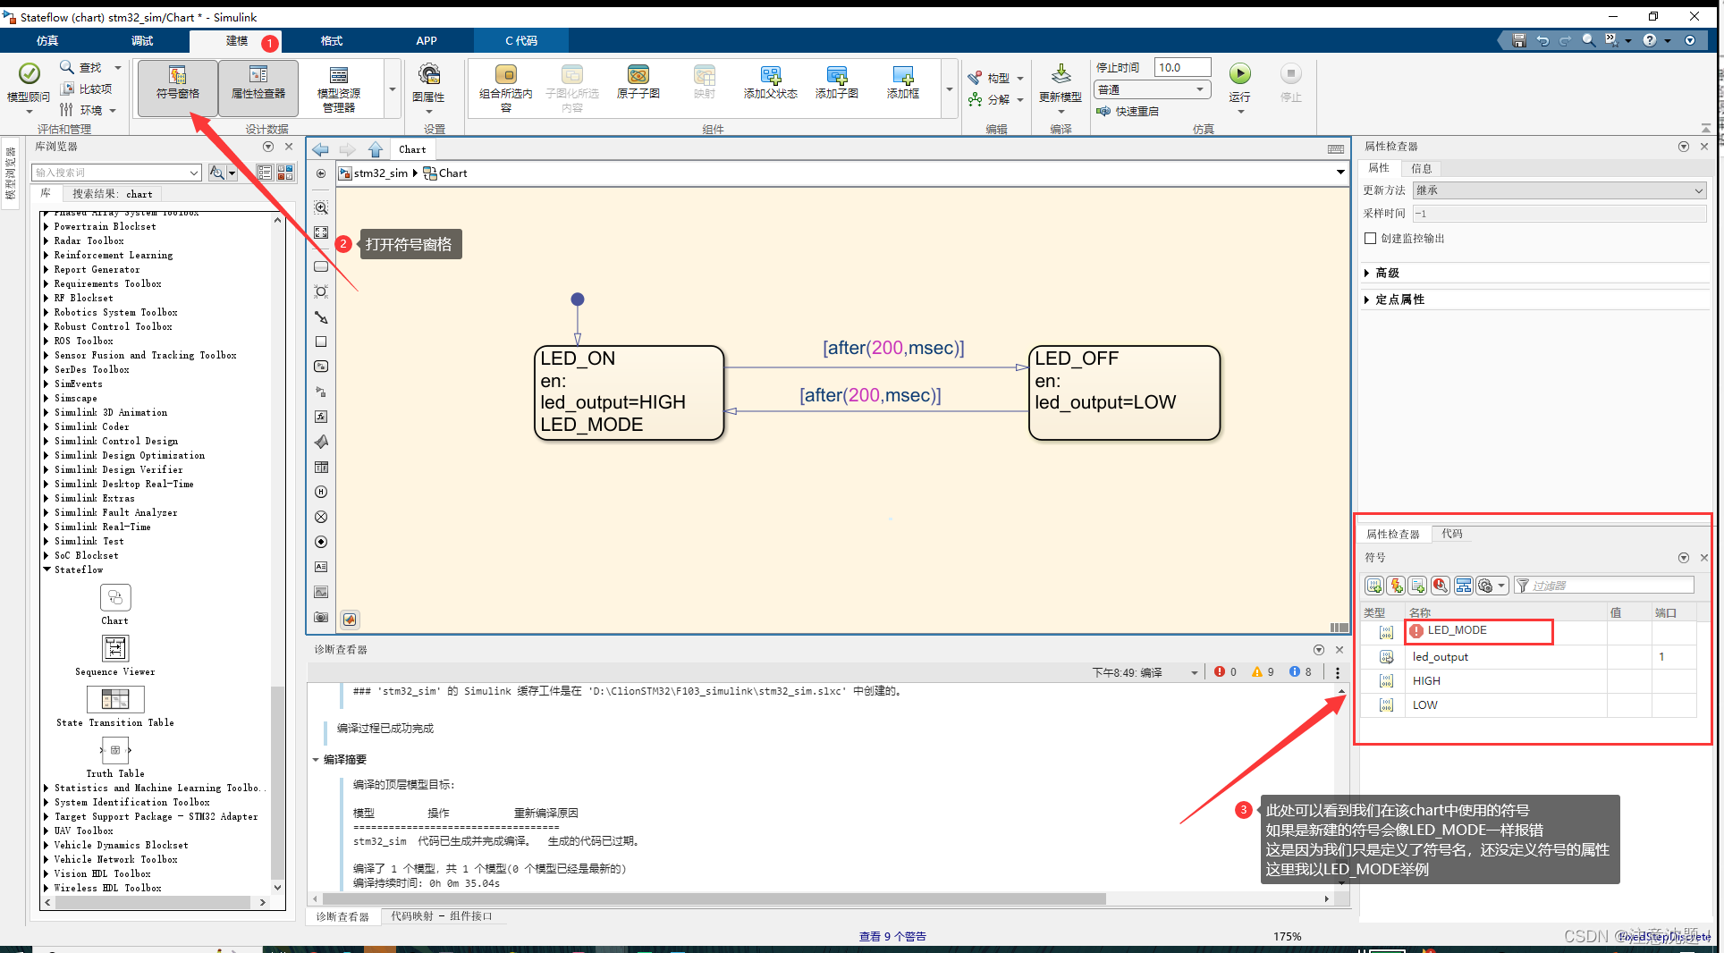Image resolution: width=1724 pixels, height=953 pixels.
Task: Open the symbols pane gear settings dropdown
Action: point(1492,586)
